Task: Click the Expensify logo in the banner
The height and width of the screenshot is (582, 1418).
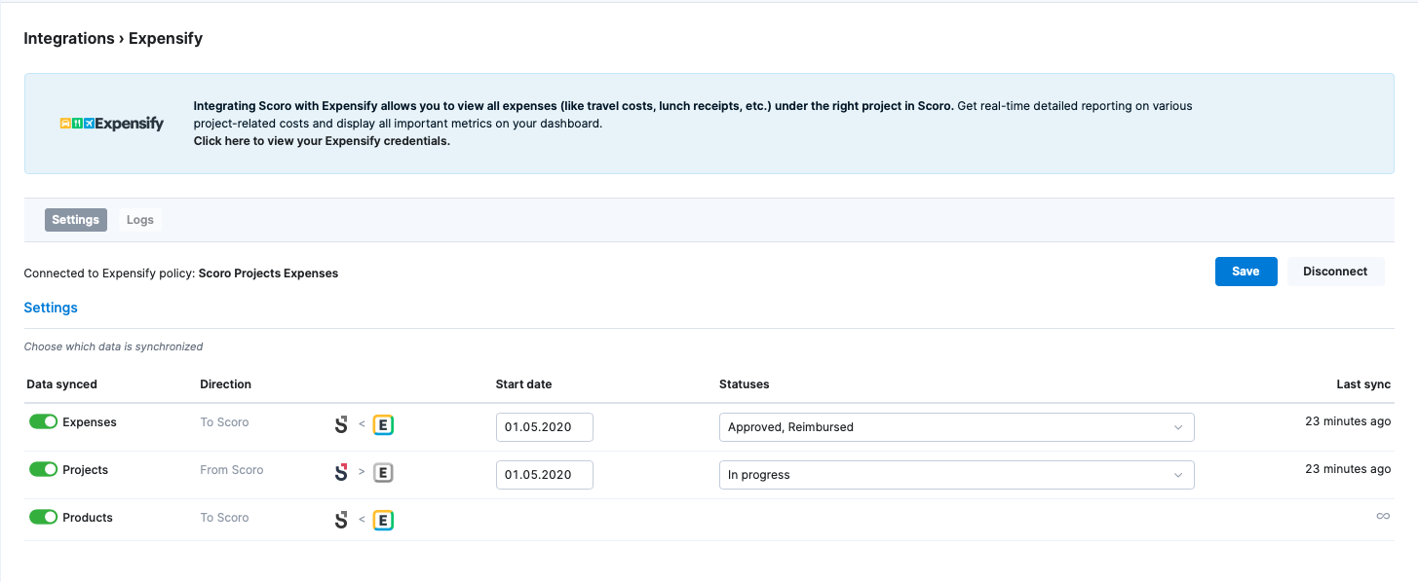Action: coord(112,124)
